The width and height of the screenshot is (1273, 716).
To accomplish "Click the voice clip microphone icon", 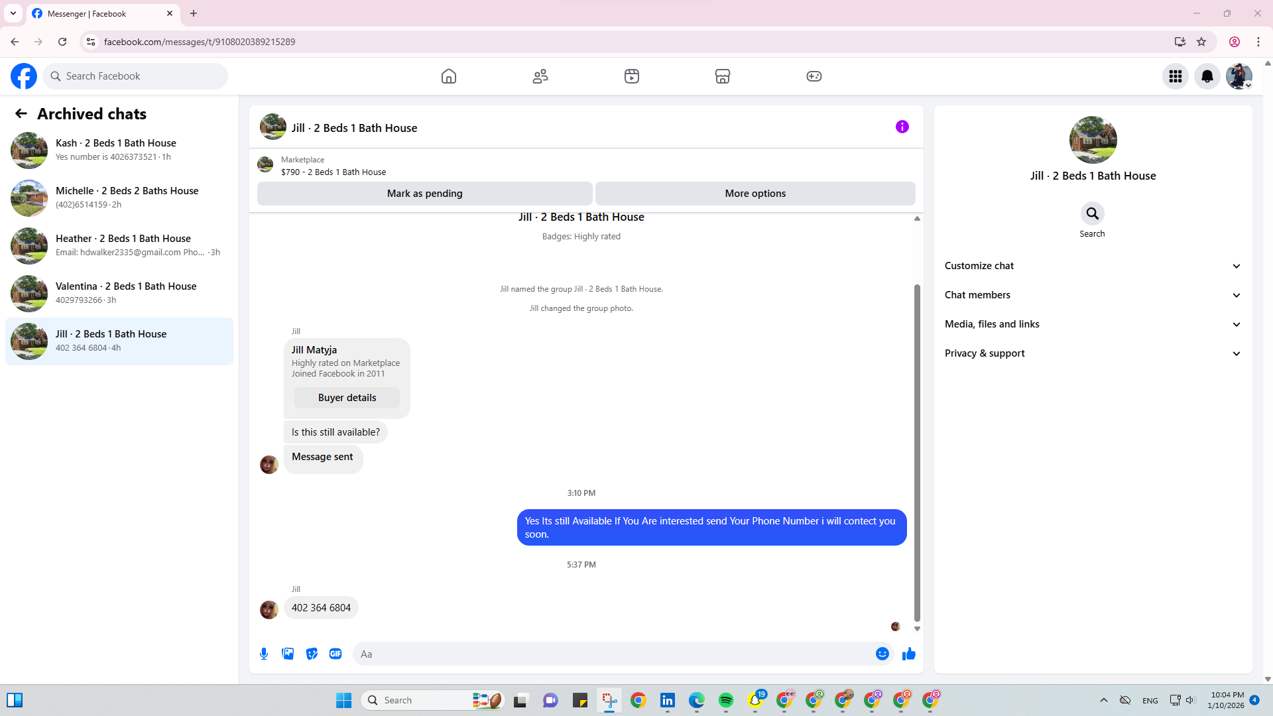I will tap(264, 654).
